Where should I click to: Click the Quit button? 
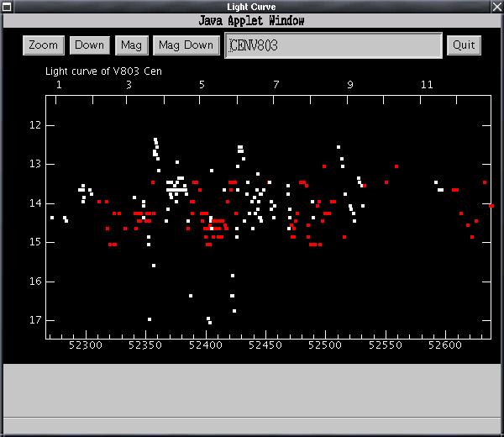point(464,45)
